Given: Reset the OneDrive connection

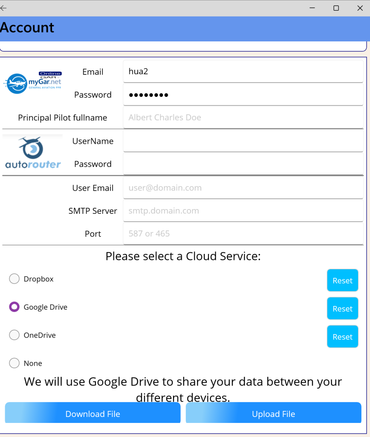Looking at the screenshot, I should pyautogui.click(x=342, y=337).
